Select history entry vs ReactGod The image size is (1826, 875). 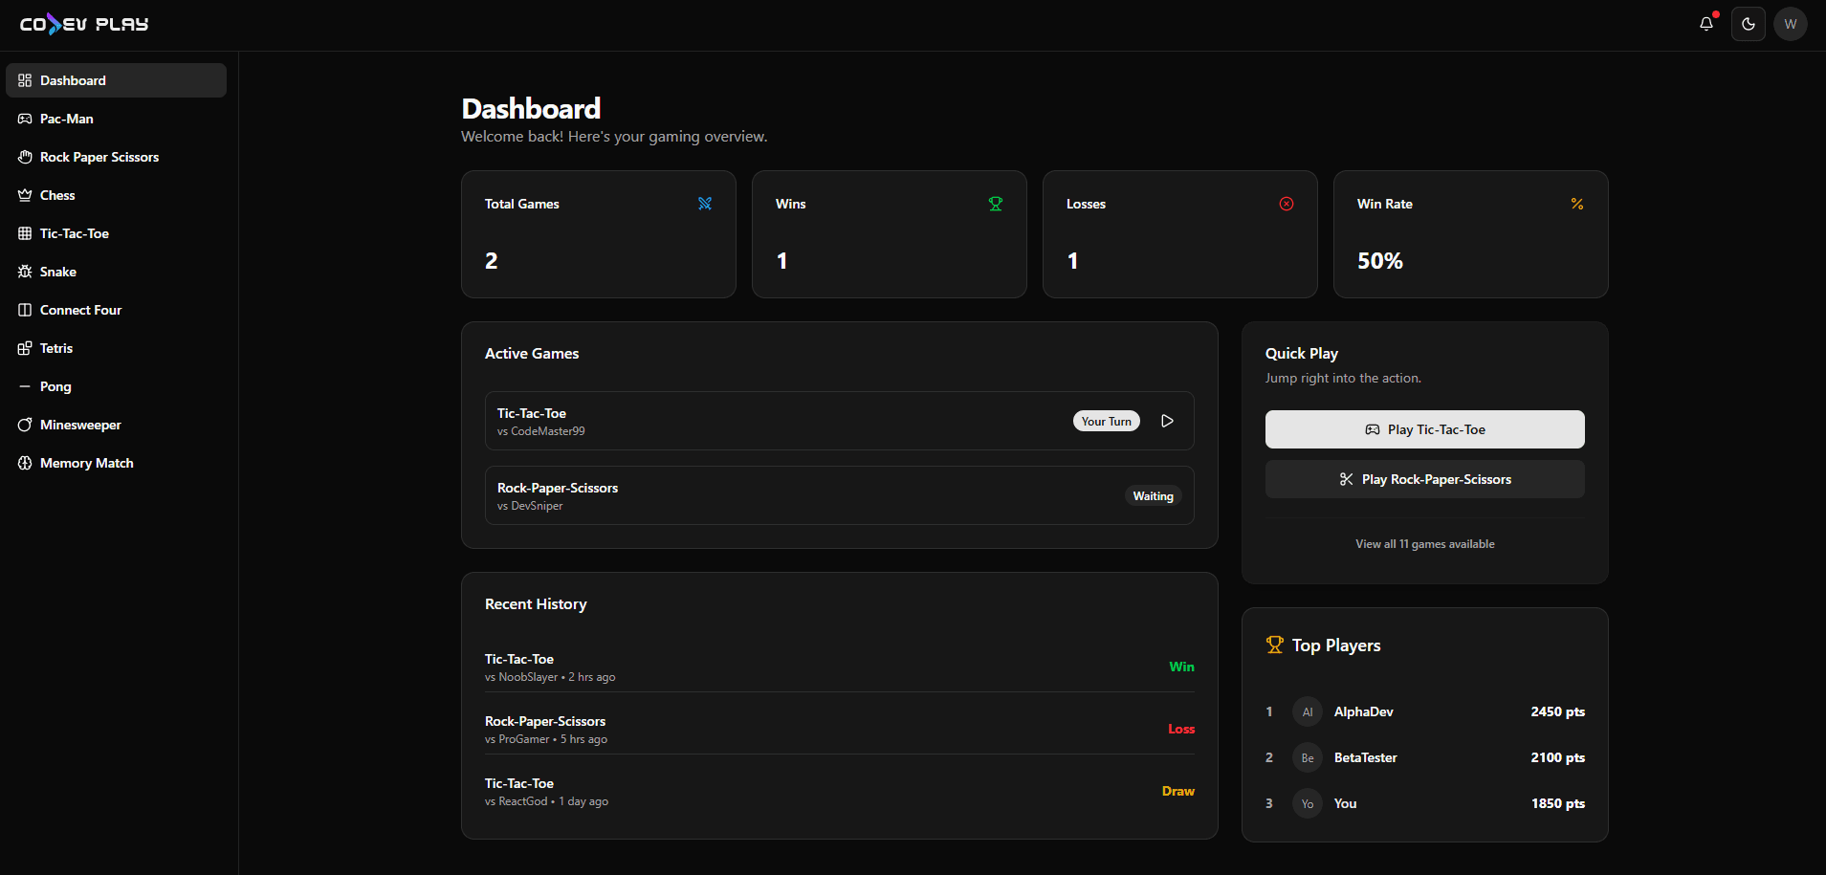click(839, 791)
